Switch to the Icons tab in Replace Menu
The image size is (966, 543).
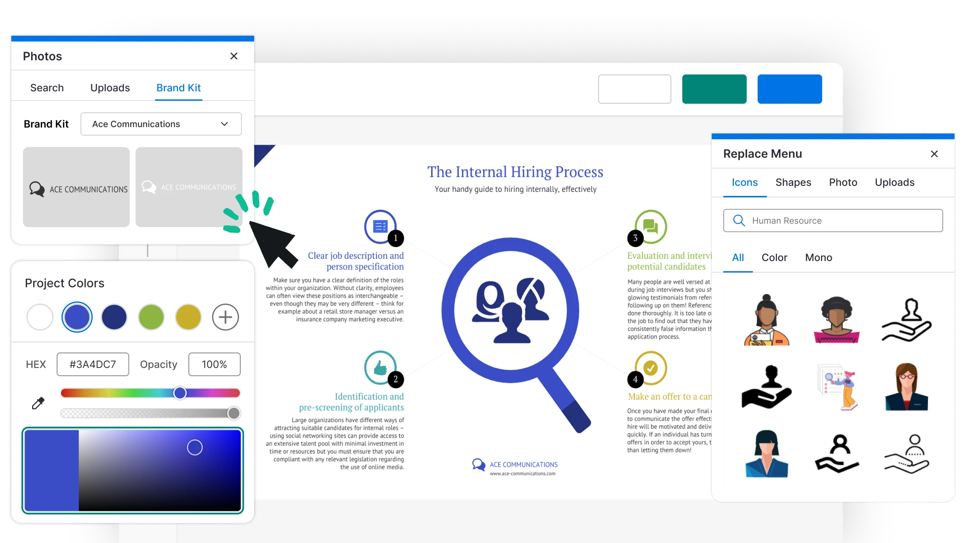click(744, 182)
